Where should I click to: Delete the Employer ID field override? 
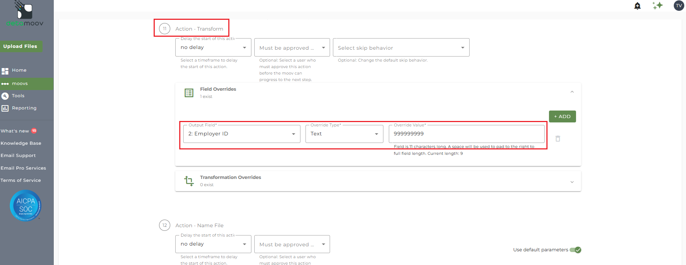(558, 139)
